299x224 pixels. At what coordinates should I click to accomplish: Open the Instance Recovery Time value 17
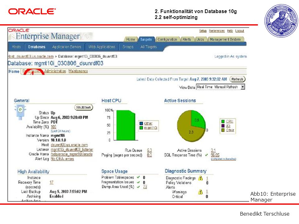51,182
